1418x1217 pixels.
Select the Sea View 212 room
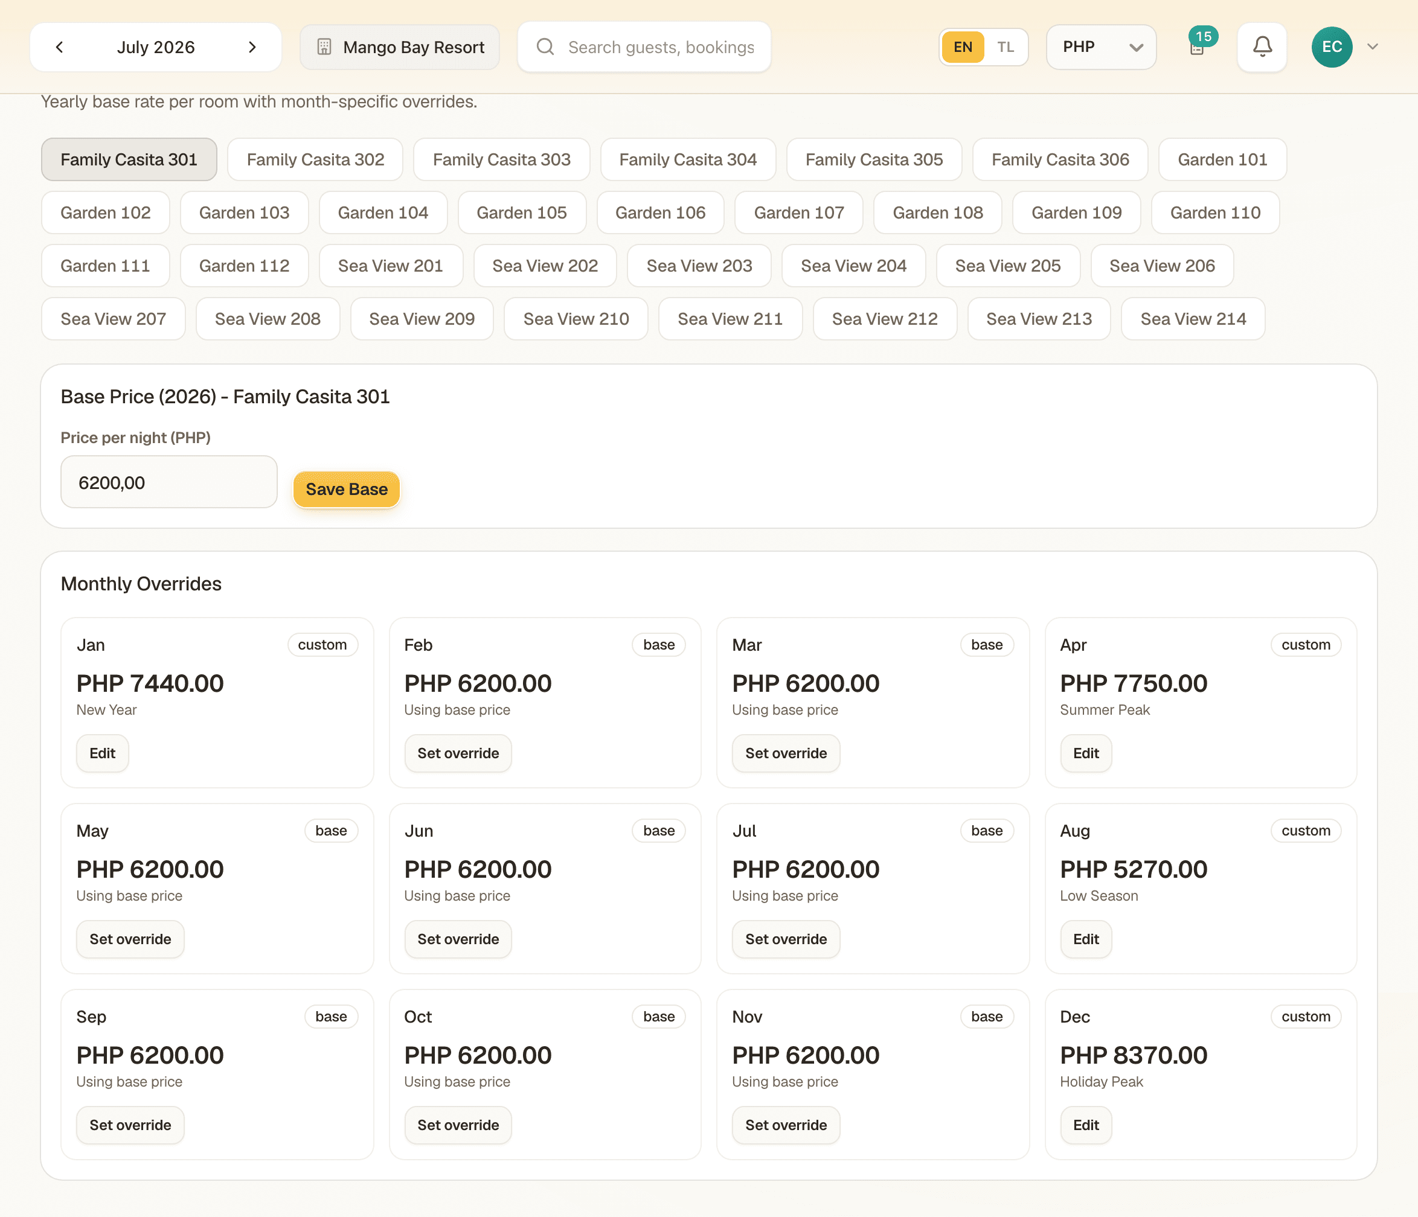tap(885, 319)
